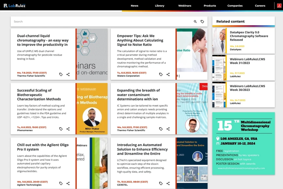Viewport: 283px width, 189px height.
Task: Click the Week 31/2023 related content thumbnail
Action: click(x=219, y=68)
